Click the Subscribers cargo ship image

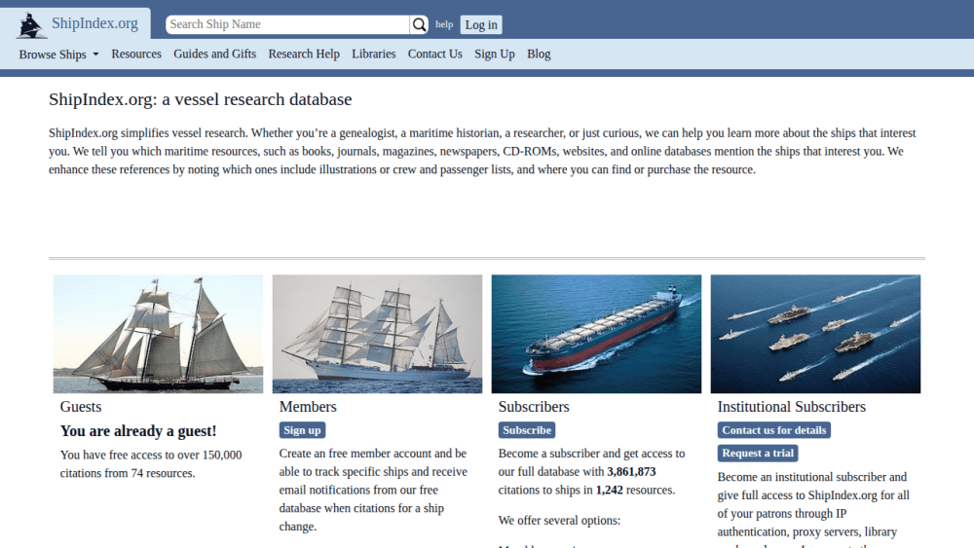[596, 334]
